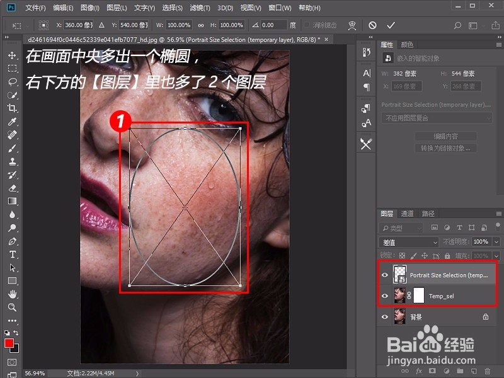Open the 图像(I) menu
504x378 pixels.
pos(89,8)
